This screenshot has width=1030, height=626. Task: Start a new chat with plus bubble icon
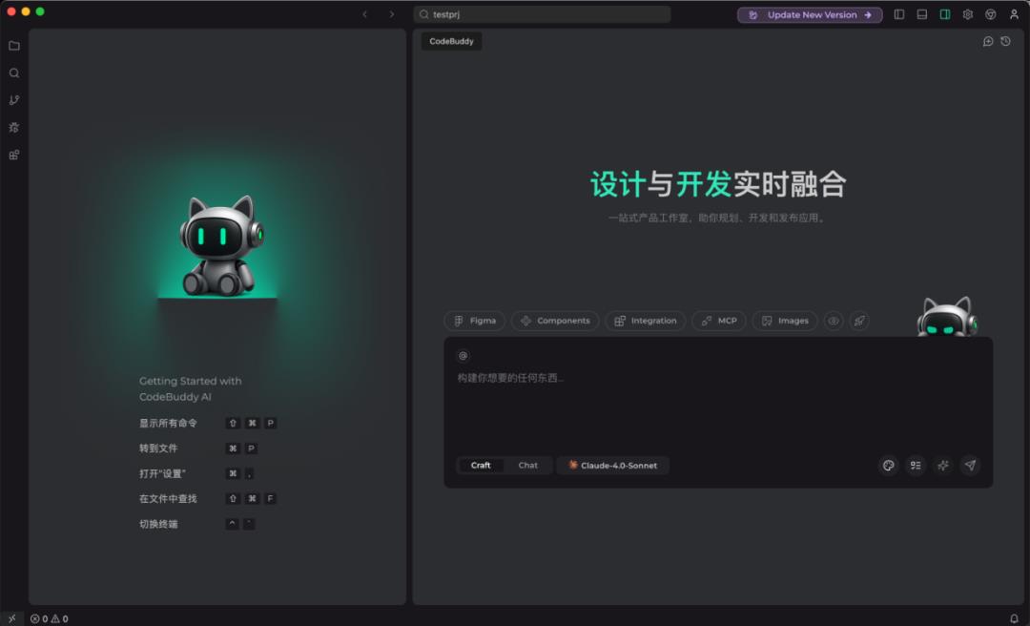click(988, 41)
